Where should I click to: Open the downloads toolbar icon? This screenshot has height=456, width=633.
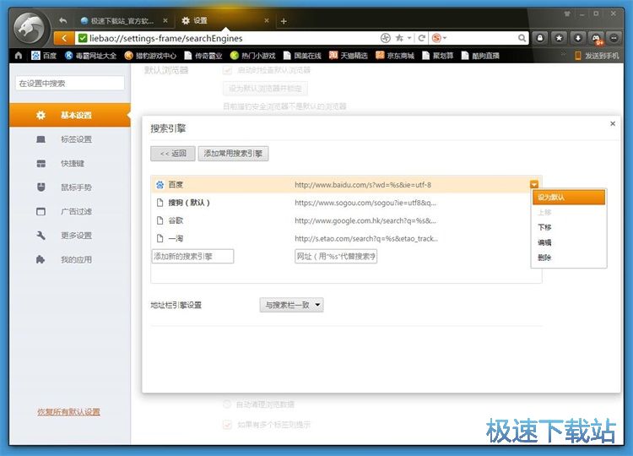(x=578, y=38)
